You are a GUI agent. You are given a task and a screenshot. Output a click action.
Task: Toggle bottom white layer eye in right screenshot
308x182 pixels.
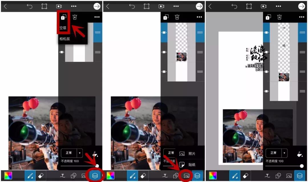pyautogui.click(x=266, y=91)
